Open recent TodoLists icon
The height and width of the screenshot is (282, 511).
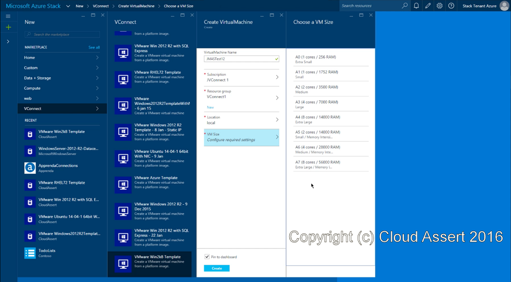pyautogui.click(x=30, y=253)
